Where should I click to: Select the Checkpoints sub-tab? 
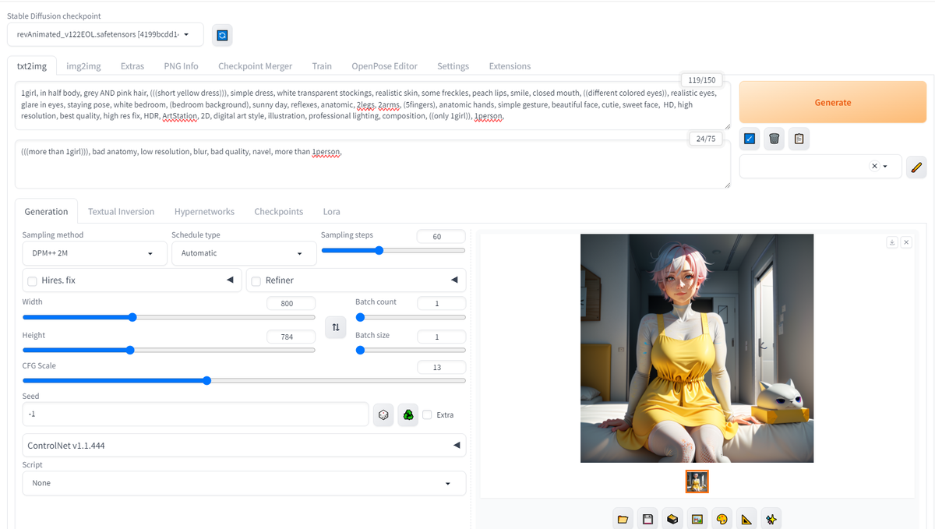(278, 211)
